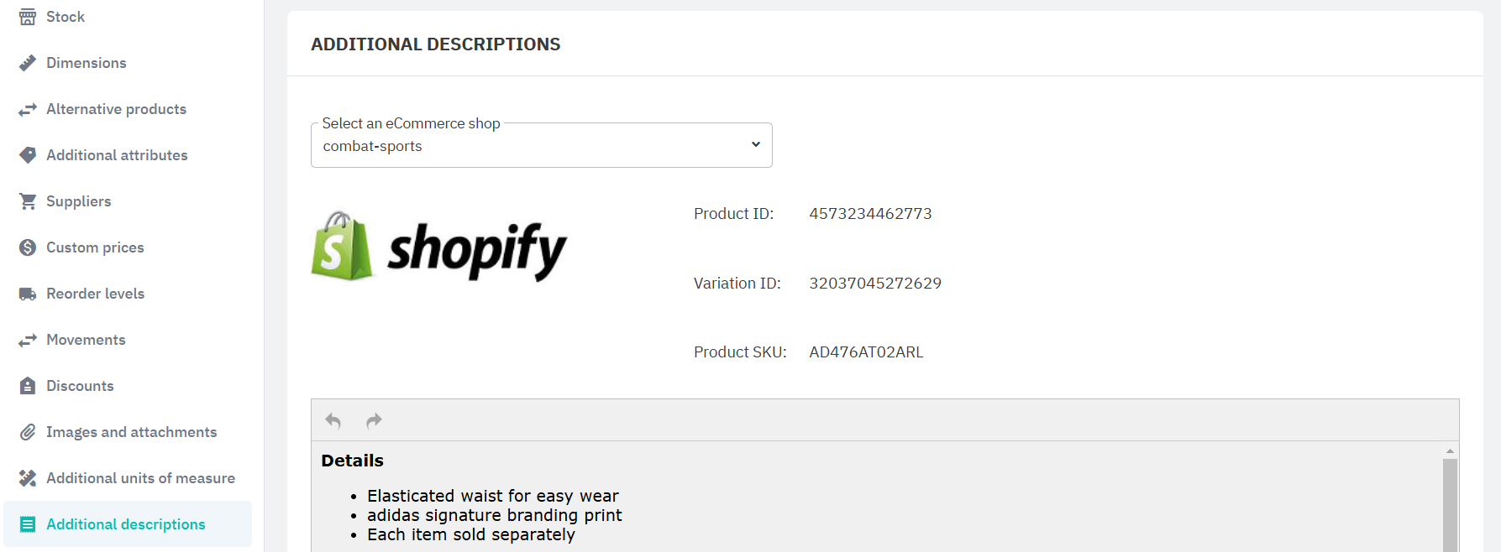1501x552 pixels.
Task: Click the Images and attachments paperclip icon
Action: pyautogui.click(x=28, y=432)
